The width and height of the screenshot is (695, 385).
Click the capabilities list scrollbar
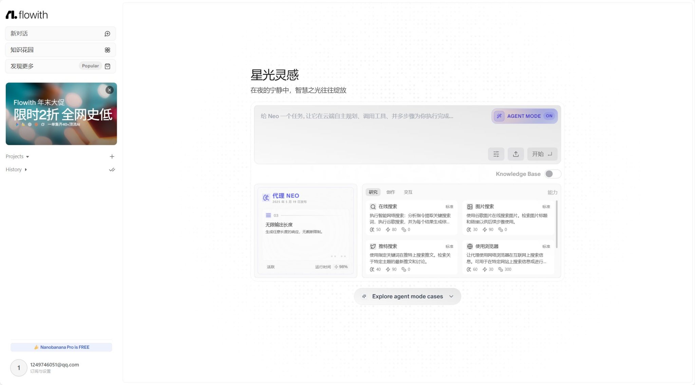[557, 224]
